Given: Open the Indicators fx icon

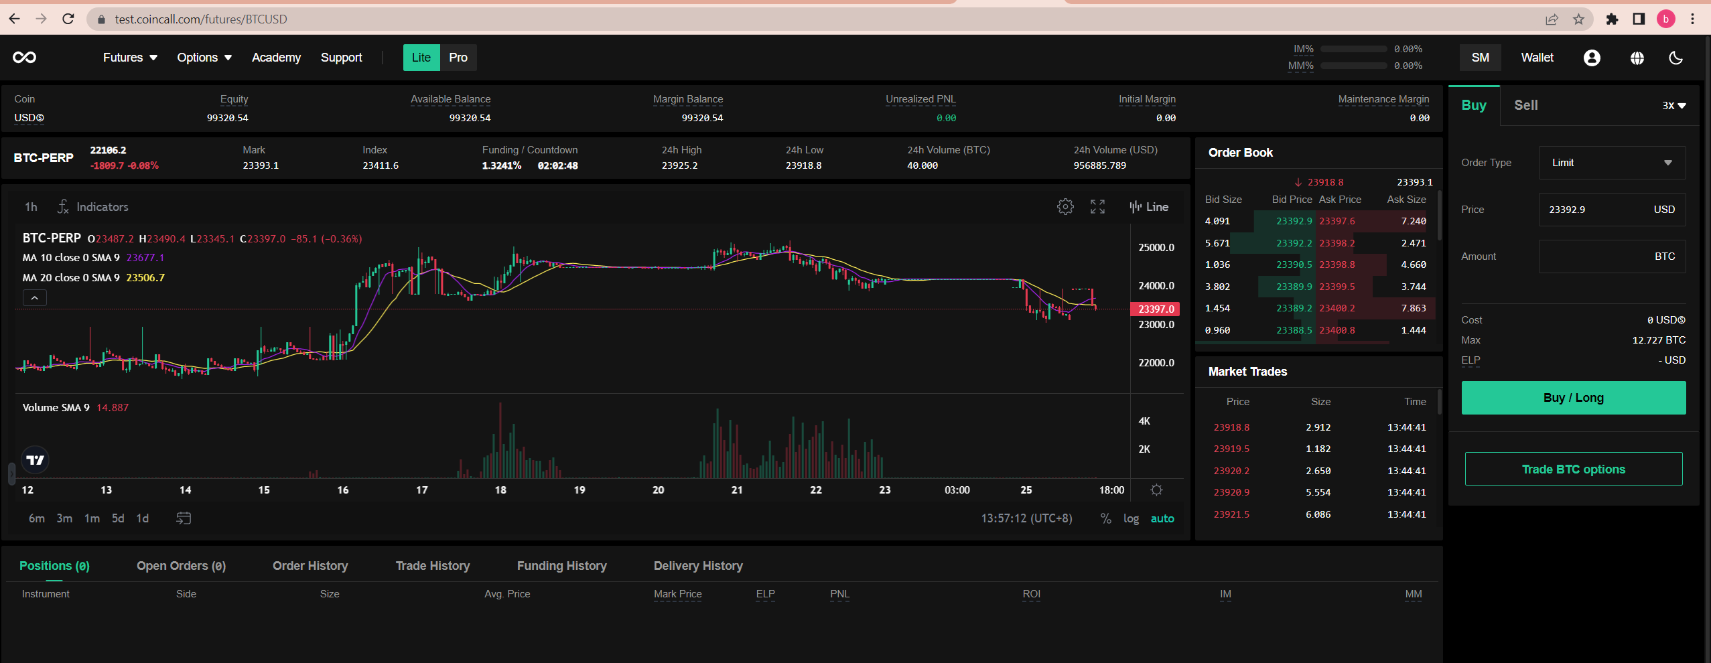Looking at the screenshot, I should (x=63, y=207).
